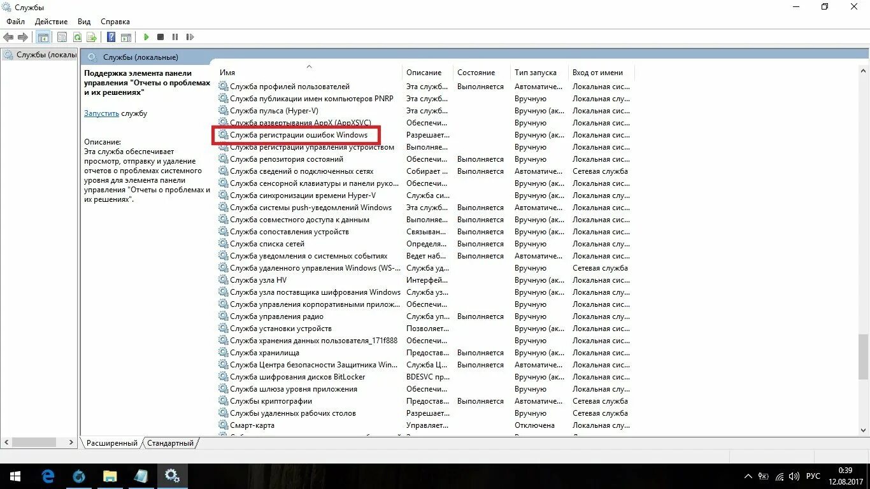Select Служба синхронизации времени Hyper-V row
Screen dimensions: 870x489
pos(425,195)
